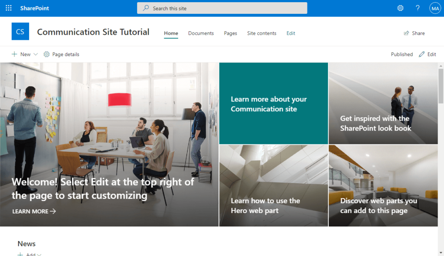Click the search magnifier icon
This screenshot has height=256, width=444.
point(146,8)
